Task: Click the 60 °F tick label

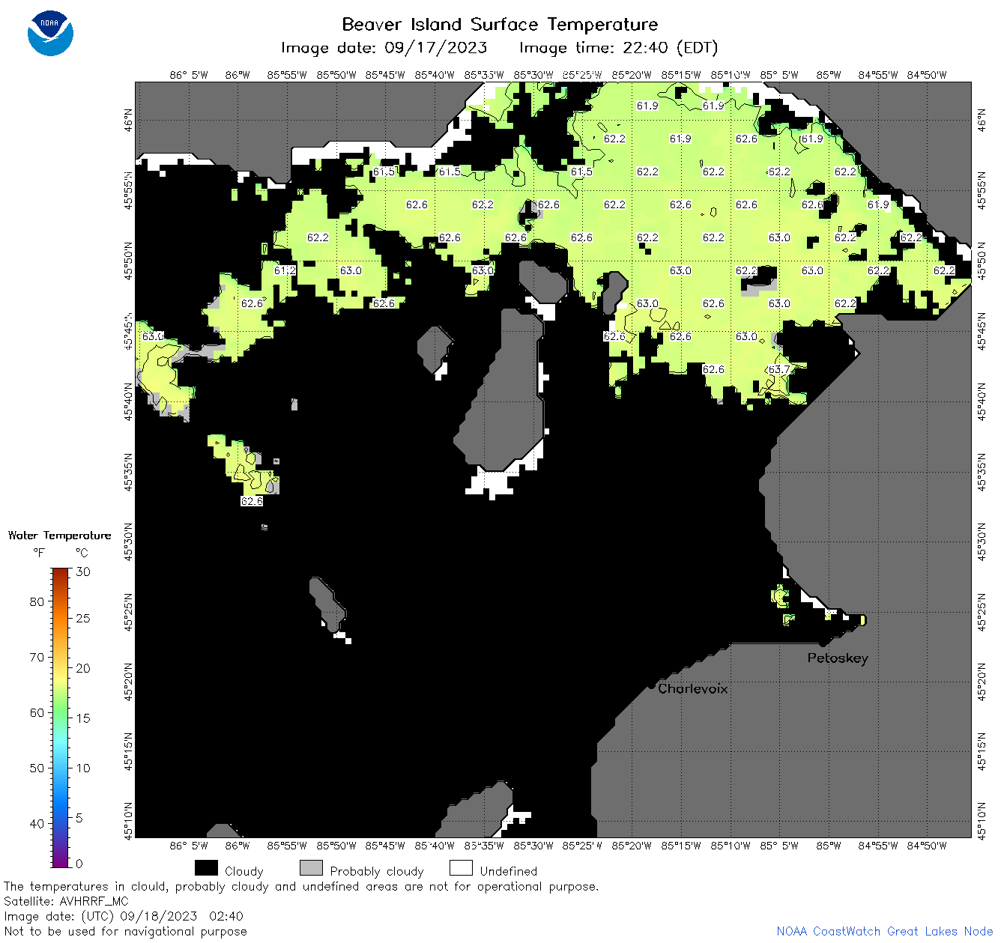Action: point(37,712)
